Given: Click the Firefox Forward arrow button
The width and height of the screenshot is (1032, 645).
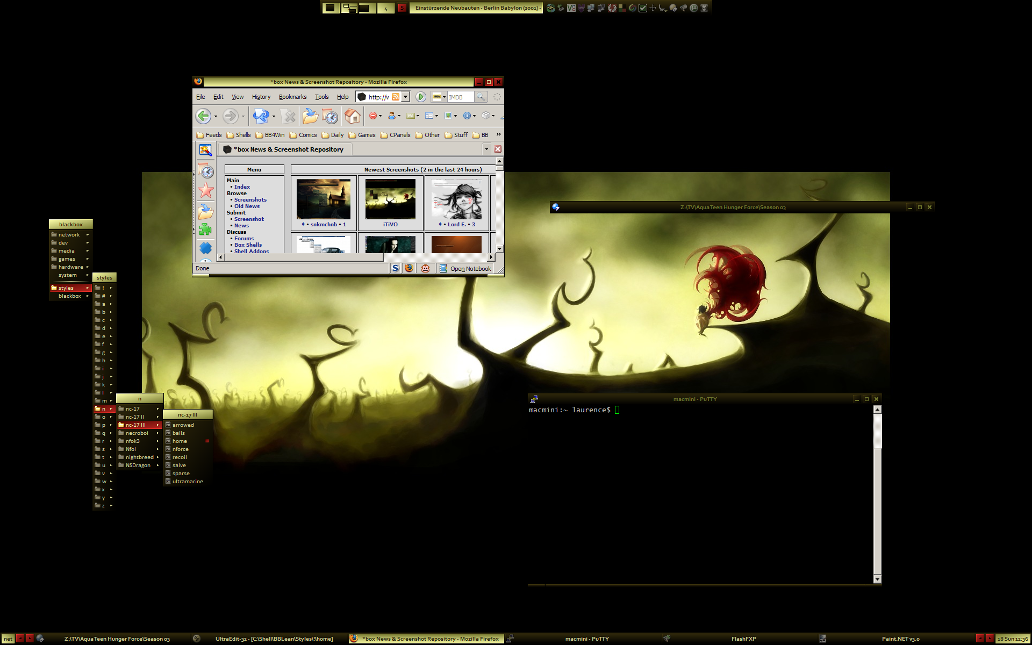Looking at the screenshot, I should 230,116.
